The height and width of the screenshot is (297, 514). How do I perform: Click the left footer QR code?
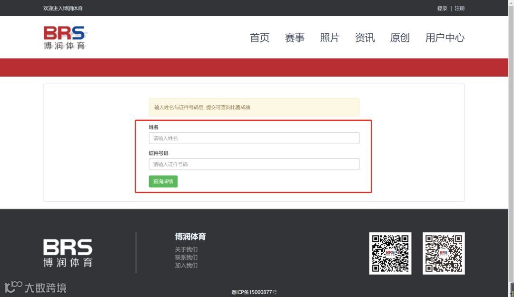click(390, 253)
